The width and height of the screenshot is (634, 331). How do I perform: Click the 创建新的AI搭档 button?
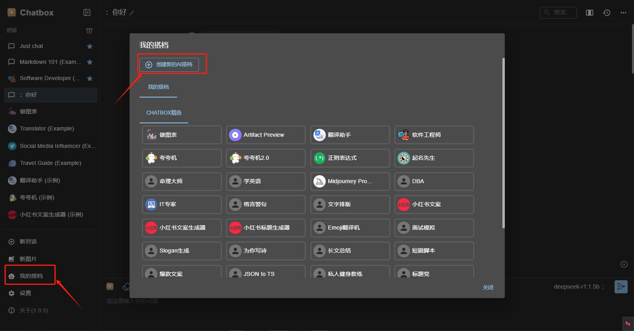[169, 65]
